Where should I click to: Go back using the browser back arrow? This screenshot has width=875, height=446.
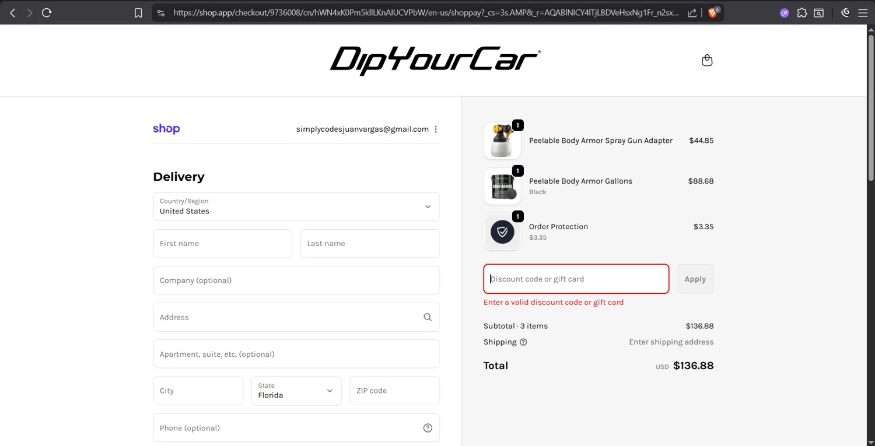(12, 13)
